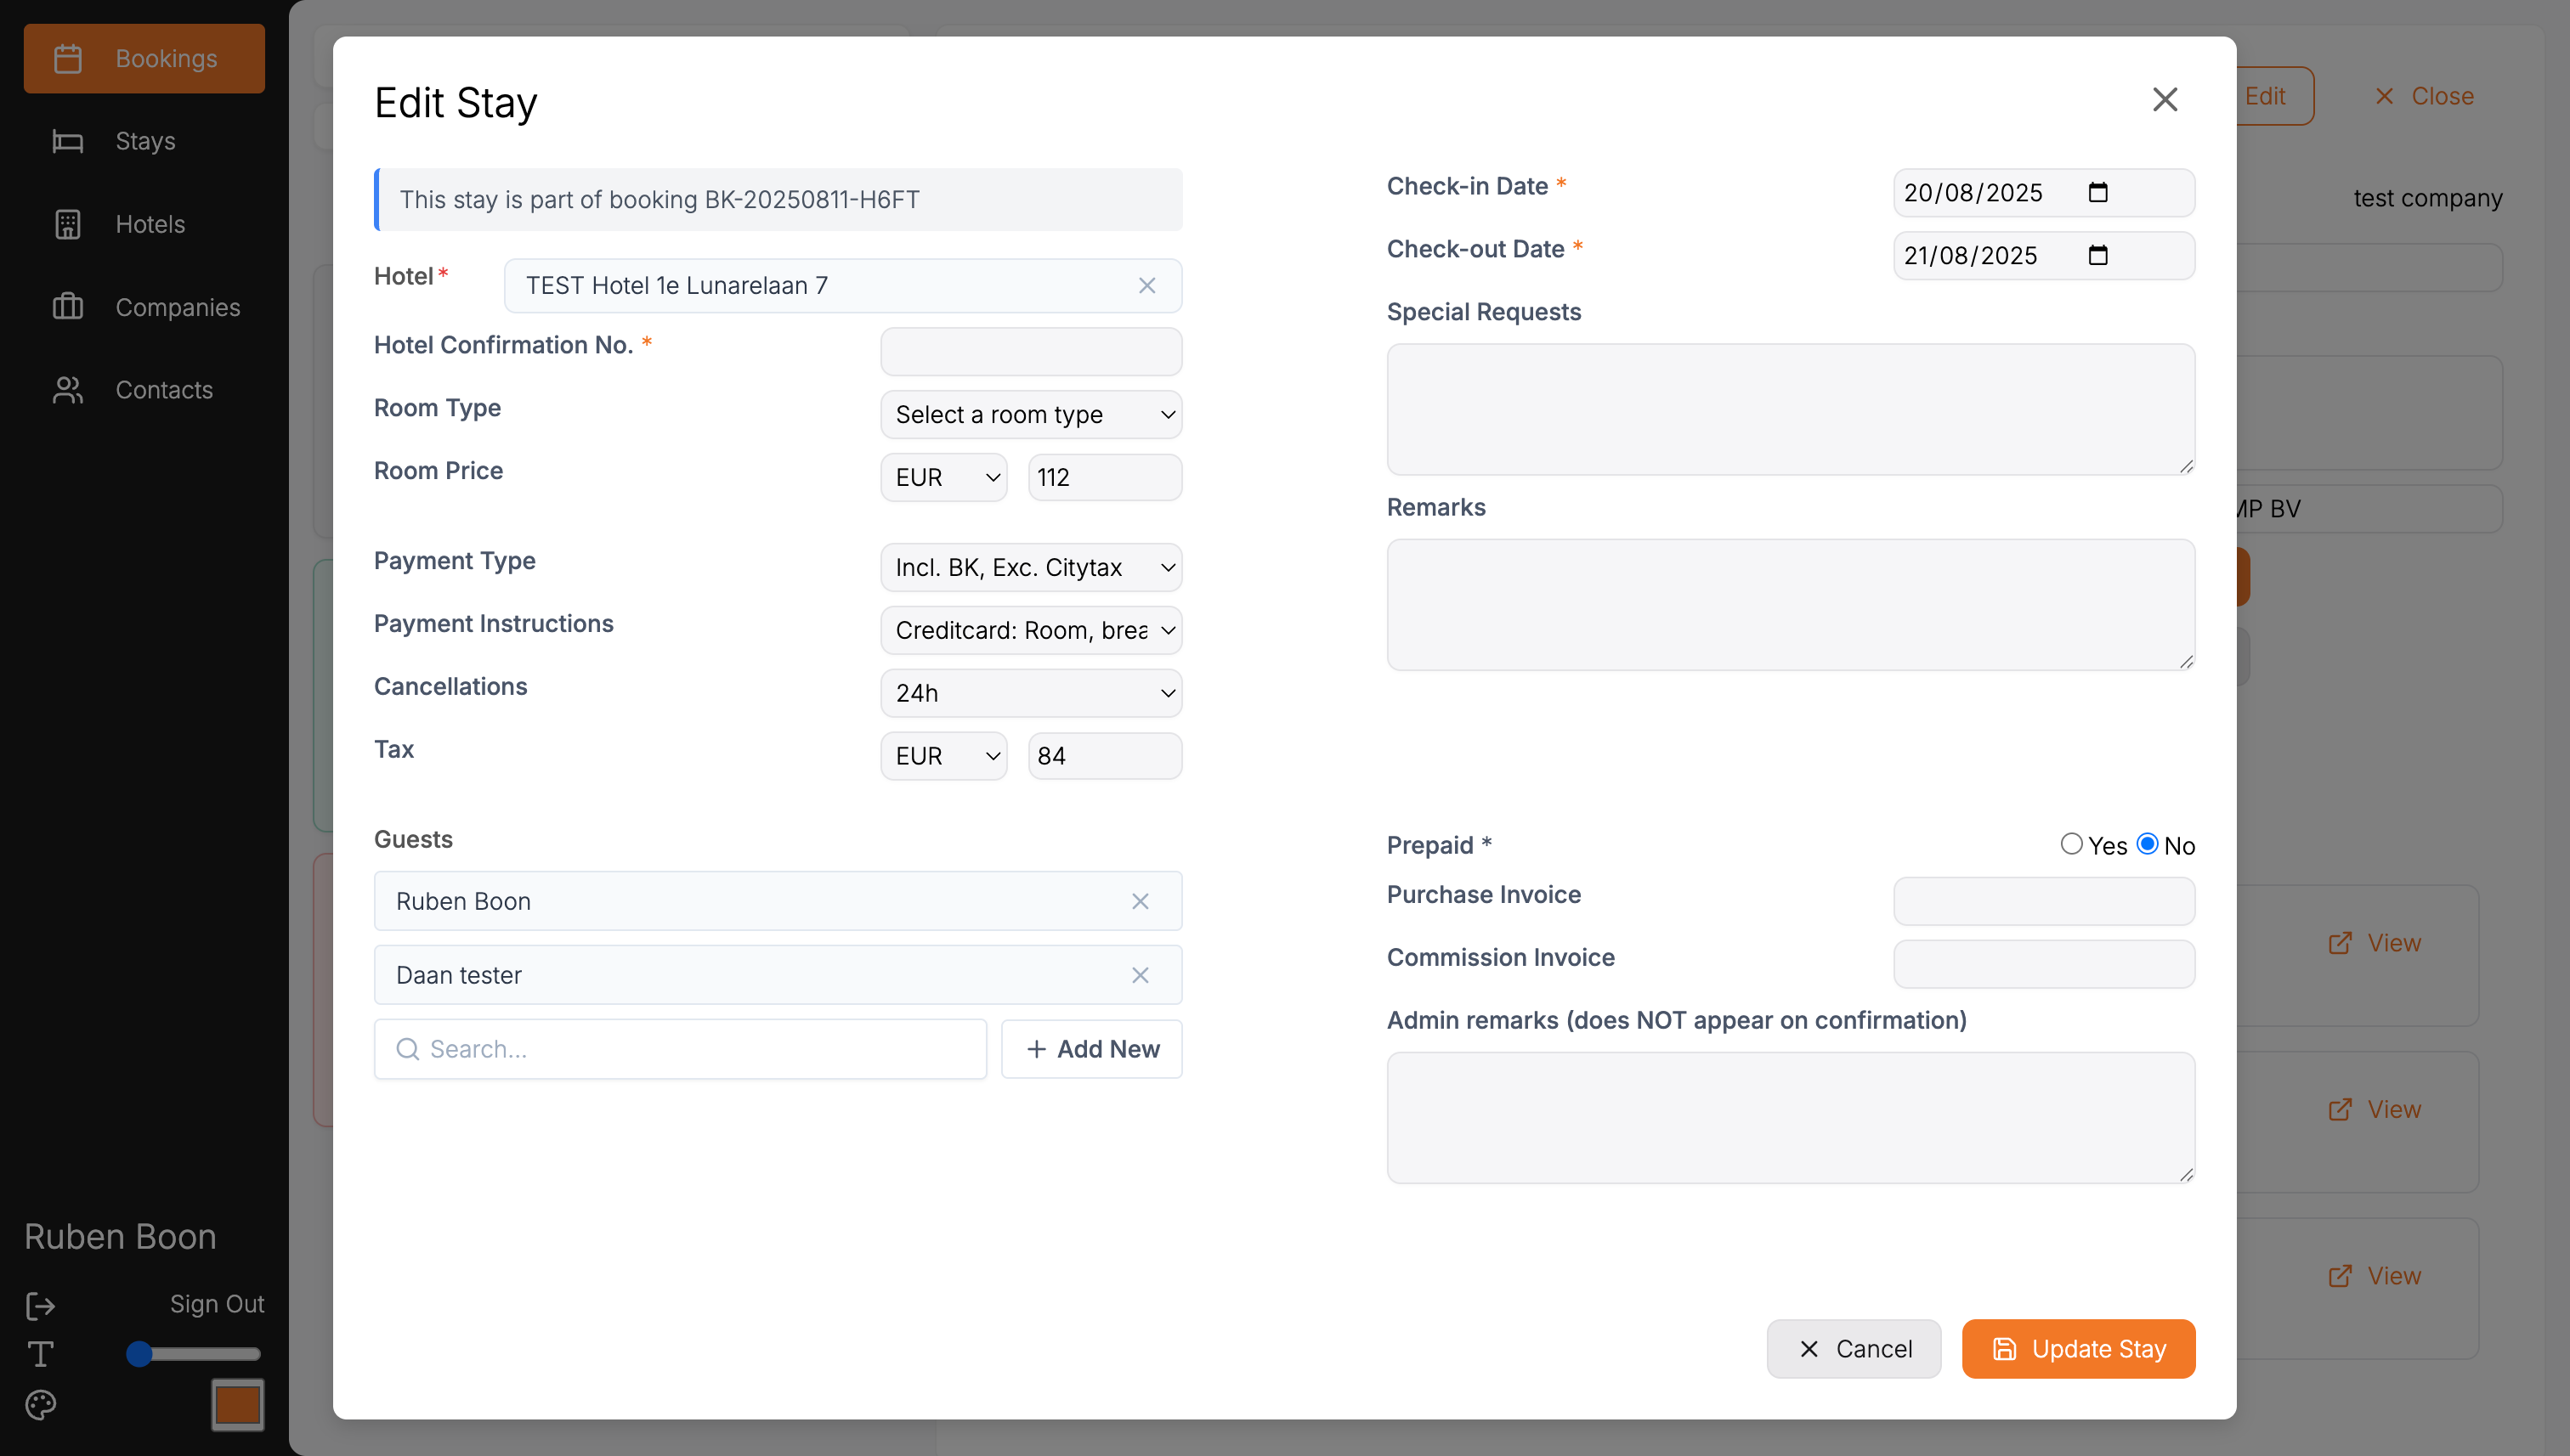Image resolution: width=2570 pixels, height=1456 pixels.
Task: Select Prepaid No radio button
Action: [x=2147, y=844]
